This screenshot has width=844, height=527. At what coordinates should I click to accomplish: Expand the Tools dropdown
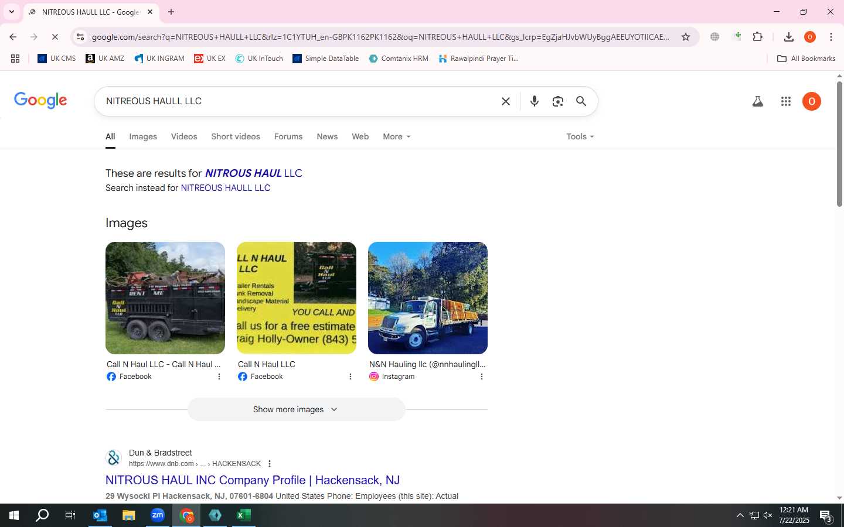click(x=580, y=136)
